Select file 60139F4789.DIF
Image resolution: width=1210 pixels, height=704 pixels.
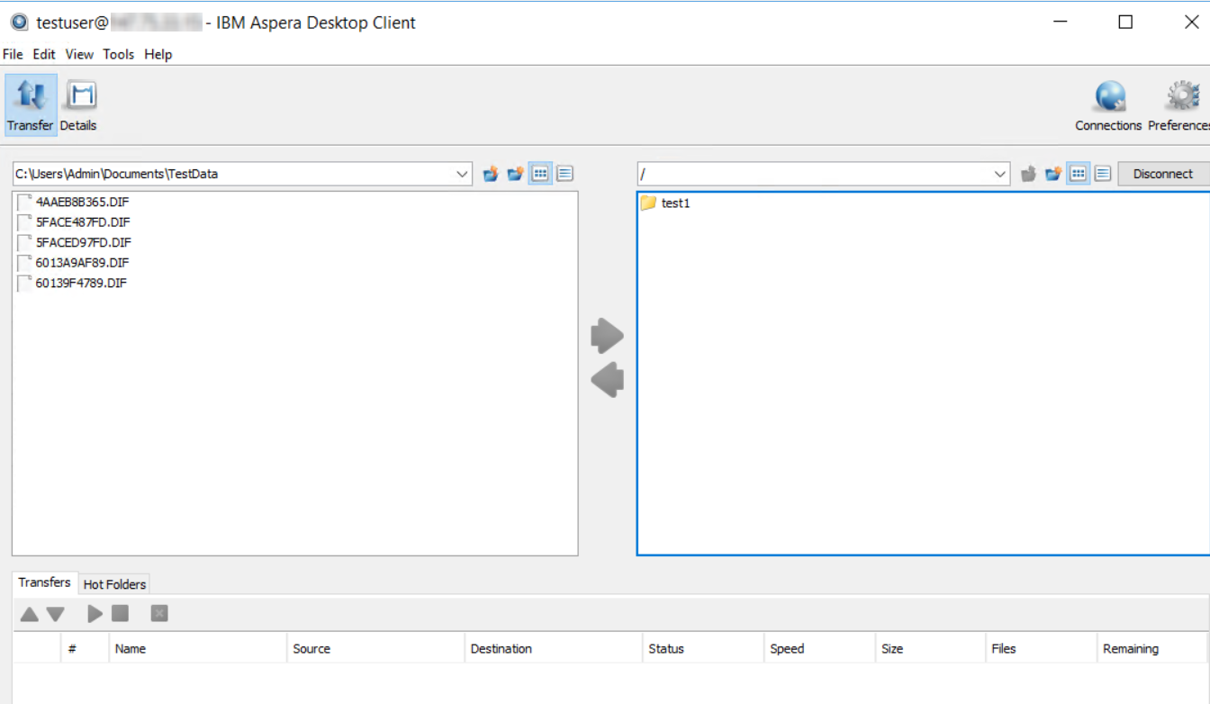[73, 283]
